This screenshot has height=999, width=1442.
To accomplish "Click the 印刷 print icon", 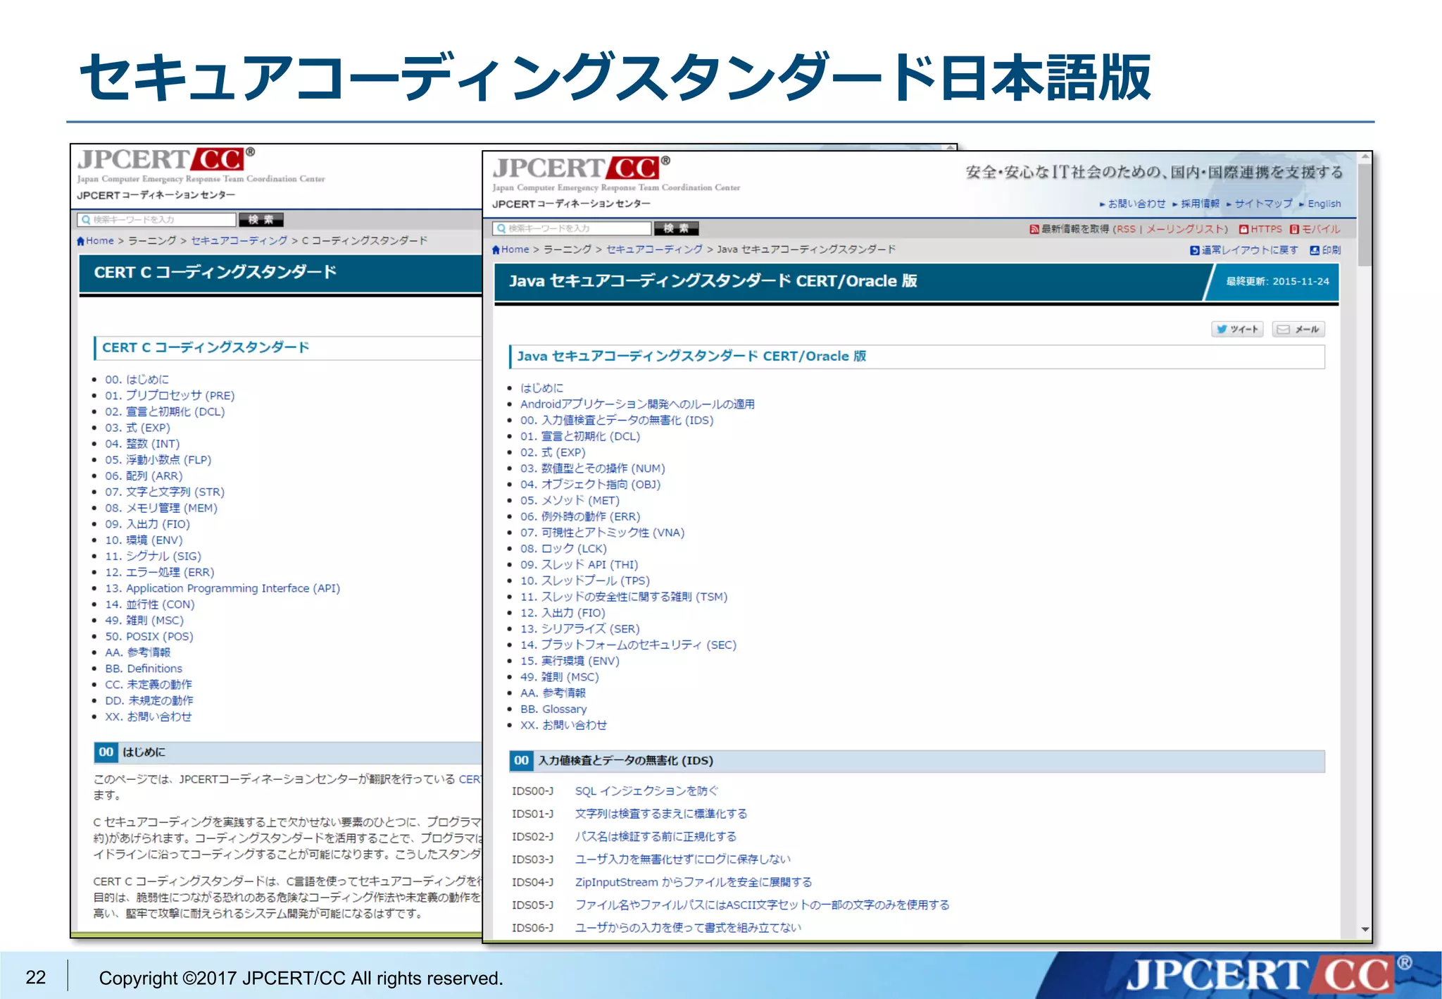I will pyautogui.click(x=1315, y=250).
